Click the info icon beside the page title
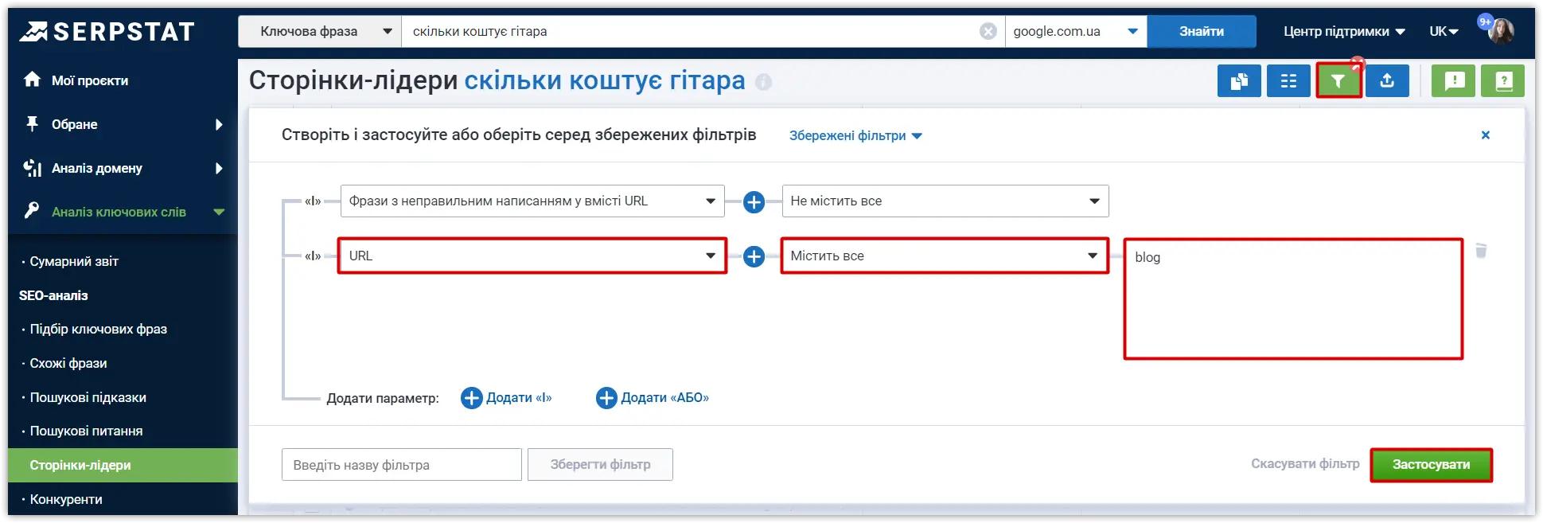Screen dimensions: 1543x523 point(763,82)
